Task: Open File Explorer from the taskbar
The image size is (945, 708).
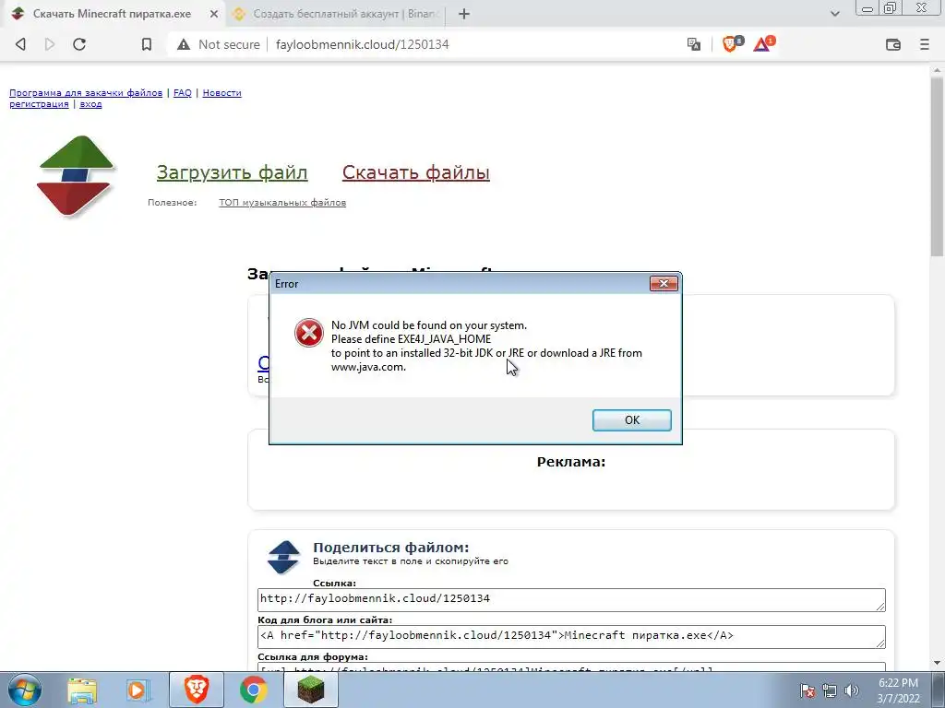Action: tap(82, 690)
